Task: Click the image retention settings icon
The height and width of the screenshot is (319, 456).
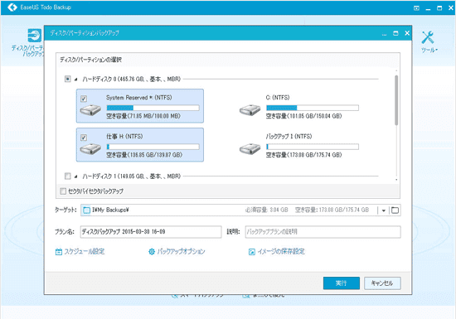Action: (251, 252)
